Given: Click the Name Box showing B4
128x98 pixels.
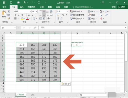Looking at the screenshot, I should coord(8,28).
